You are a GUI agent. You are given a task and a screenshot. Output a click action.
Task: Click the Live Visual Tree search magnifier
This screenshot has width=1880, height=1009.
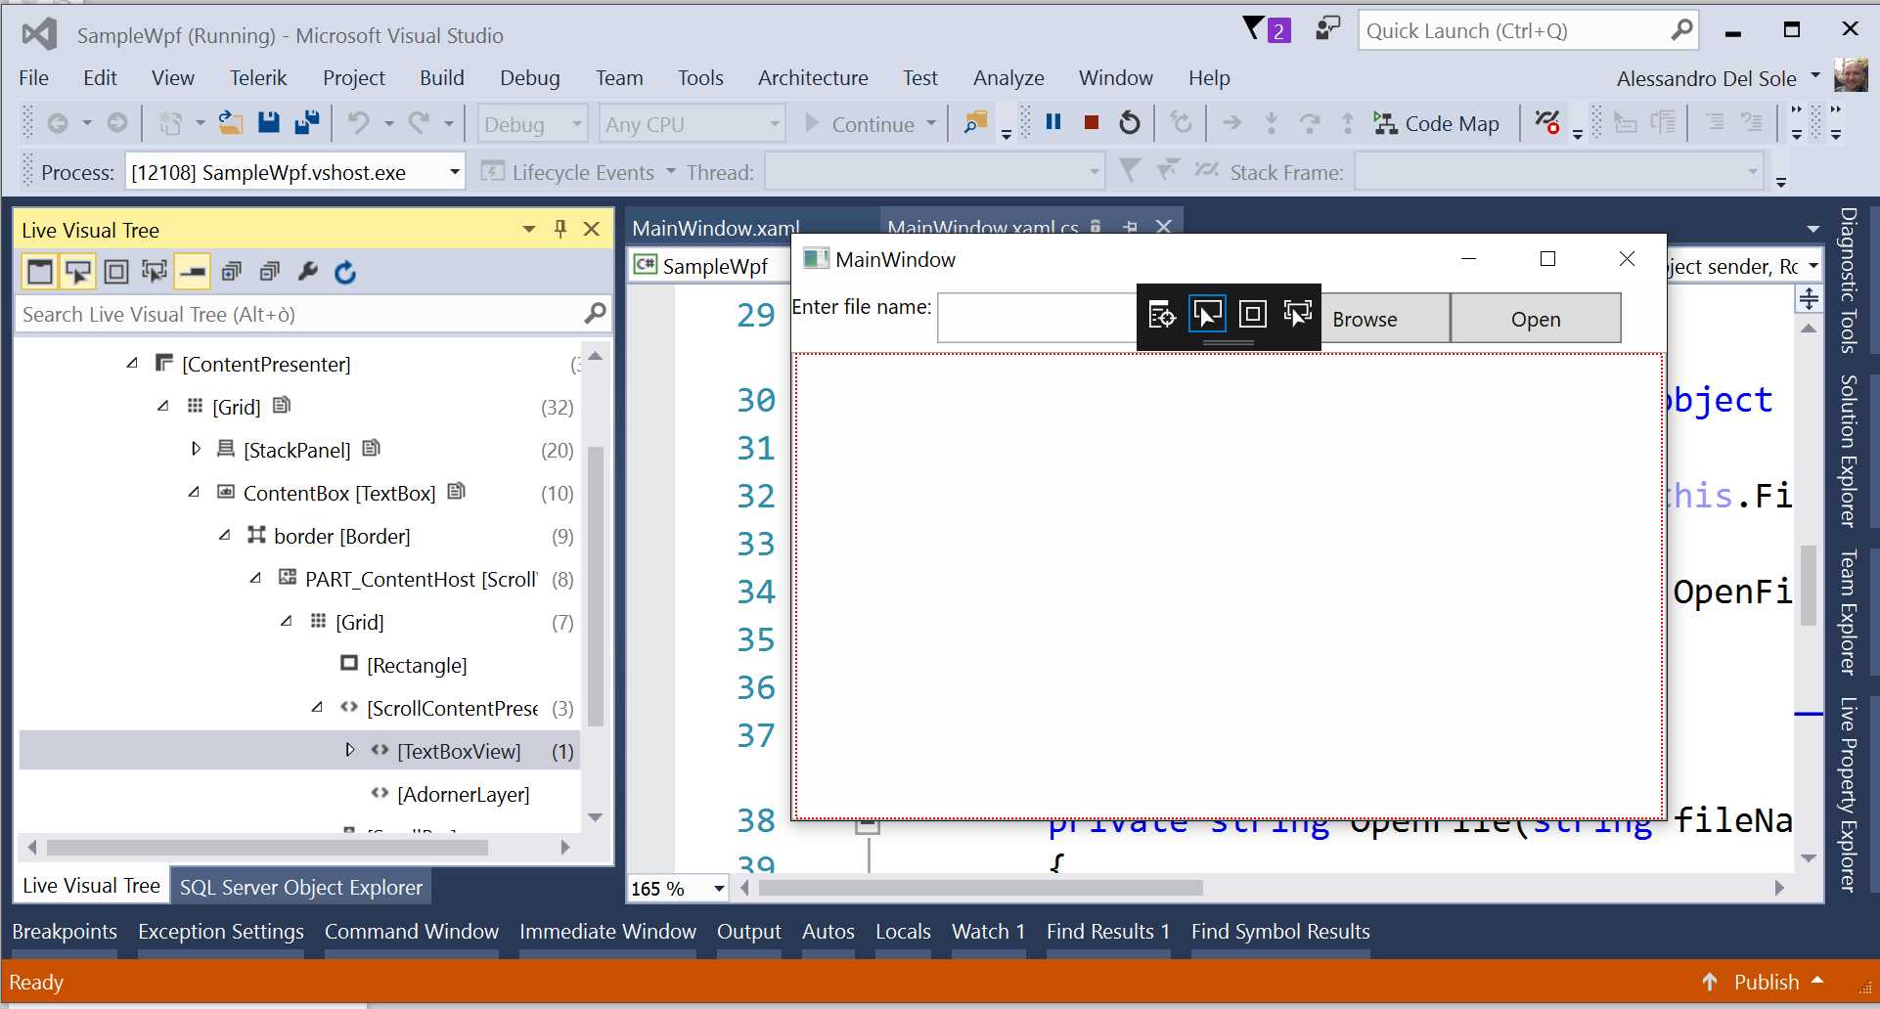pyautogui.click(x=595, y=314)
